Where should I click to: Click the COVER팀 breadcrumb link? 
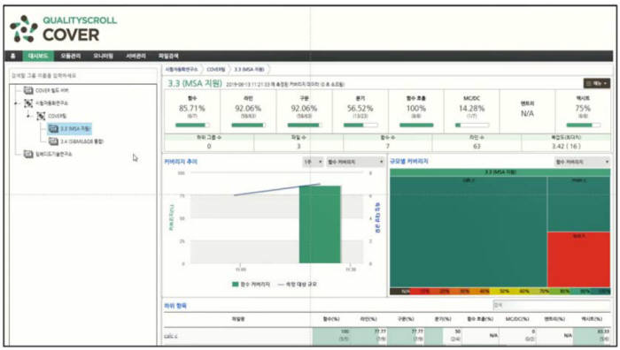coord(216,70)
